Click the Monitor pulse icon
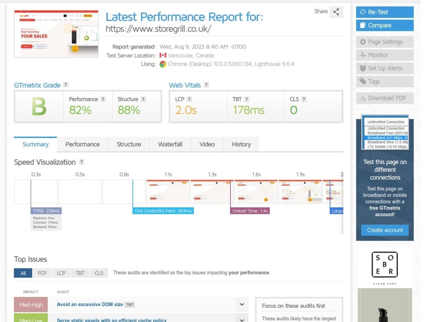The height and width of the screenshot is (322, 430). pyautogui.click(x=362, y=55)
